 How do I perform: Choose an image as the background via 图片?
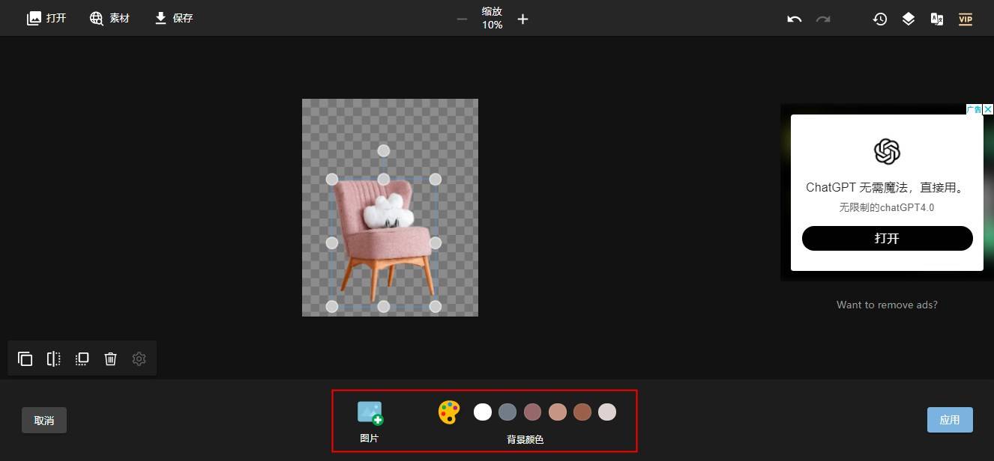click(x=370, y=412)
